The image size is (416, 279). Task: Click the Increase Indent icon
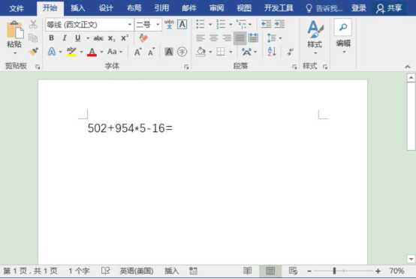click(279, 25)
